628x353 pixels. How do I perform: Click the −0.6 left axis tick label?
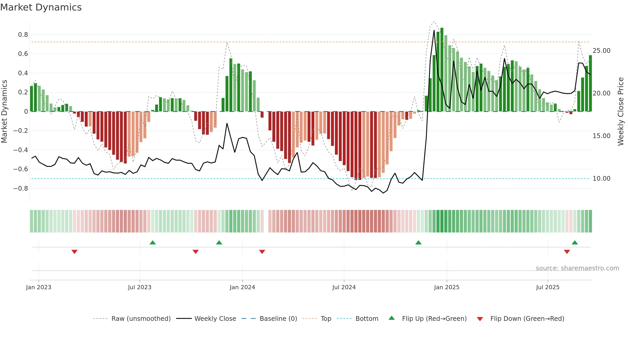pos(21,169)
